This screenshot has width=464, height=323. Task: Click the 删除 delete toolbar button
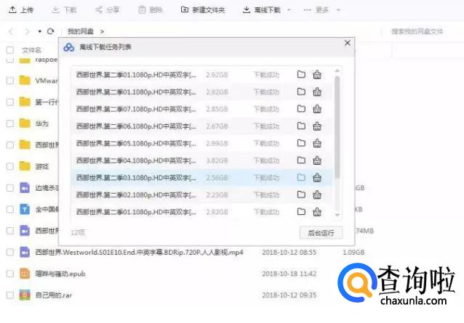pos(151,10)
